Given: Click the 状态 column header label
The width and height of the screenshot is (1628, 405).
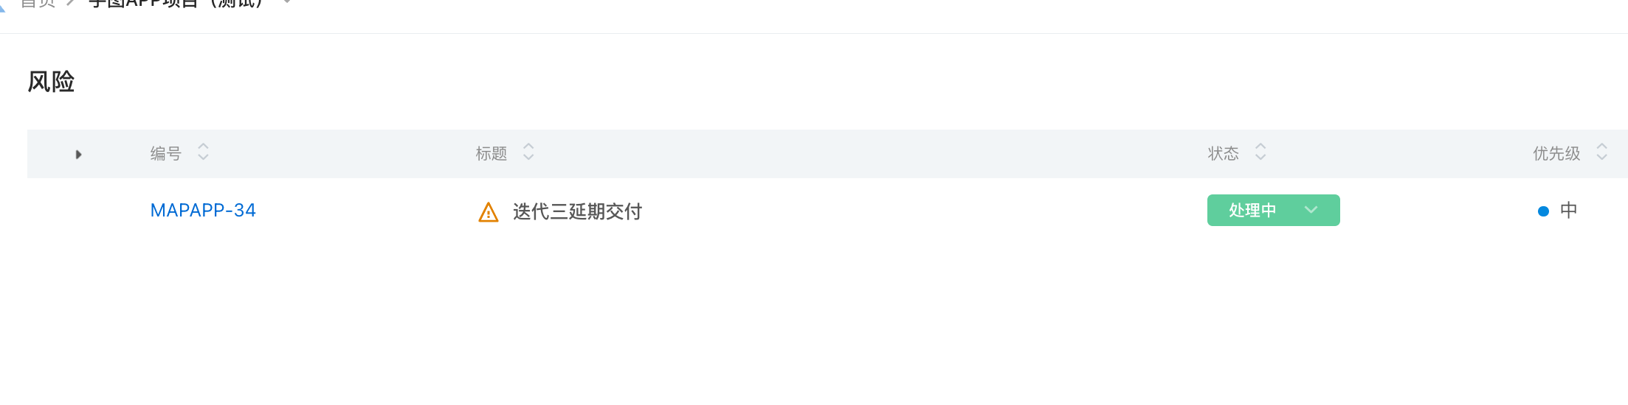Looking at the screenshot, I should [x=1224, y=153].
